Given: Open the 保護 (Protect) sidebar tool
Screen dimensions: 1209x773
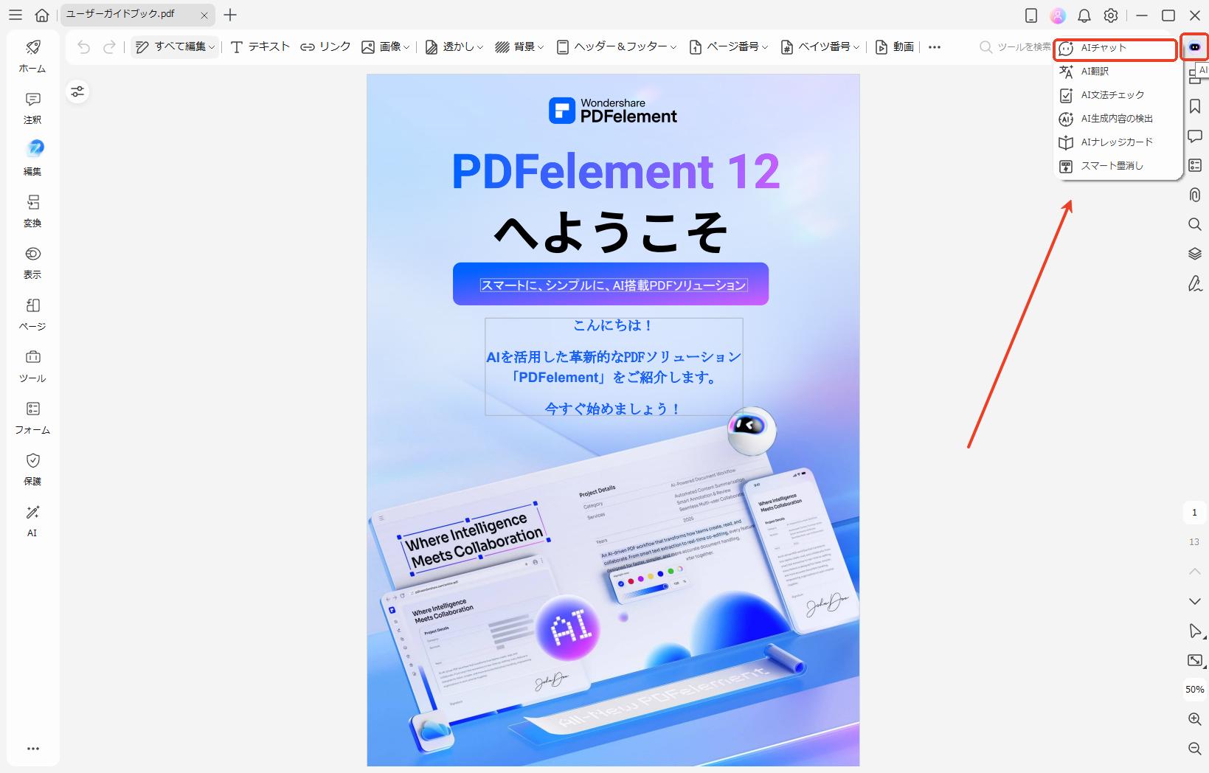Looking at the screenshot, I should tap(32, 468).
